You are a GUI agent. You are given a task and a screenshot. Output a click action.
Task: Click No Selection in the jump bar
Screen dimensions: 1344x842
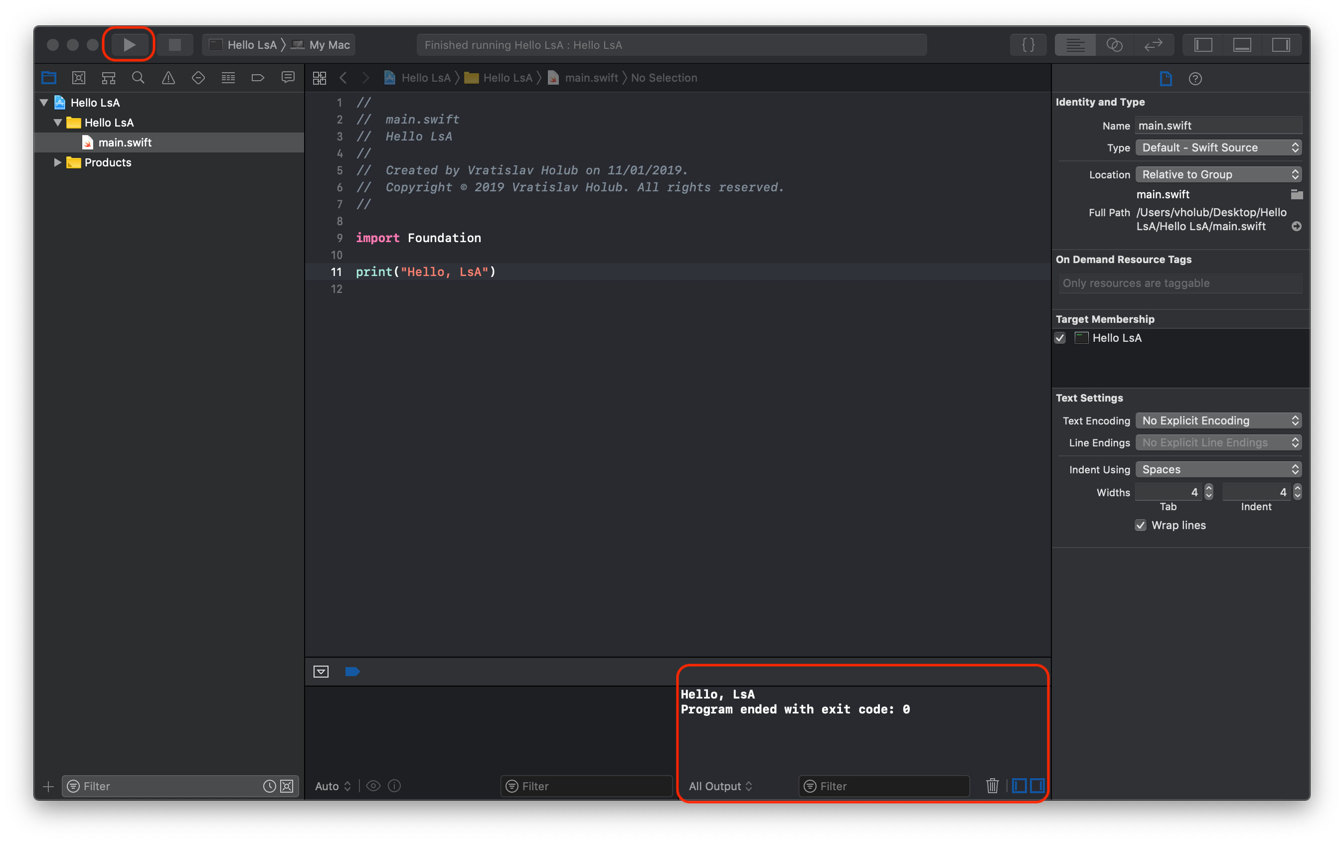coord(664,78)
